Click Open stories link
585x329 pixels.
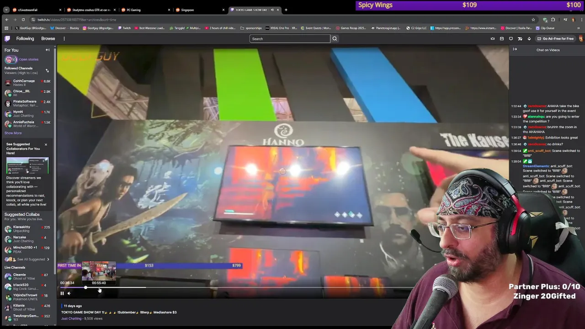[28, 59]
